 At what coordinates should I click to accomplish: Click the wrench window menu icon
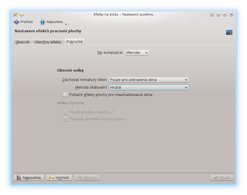[15, 14]
